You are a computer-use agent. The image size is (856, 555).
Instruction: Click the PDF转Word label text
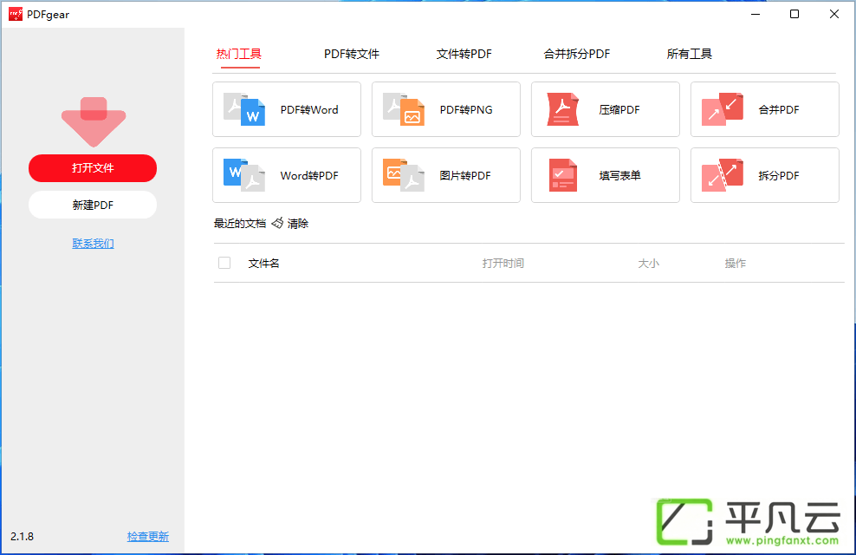pyautogui.click(x=309, y=110)
